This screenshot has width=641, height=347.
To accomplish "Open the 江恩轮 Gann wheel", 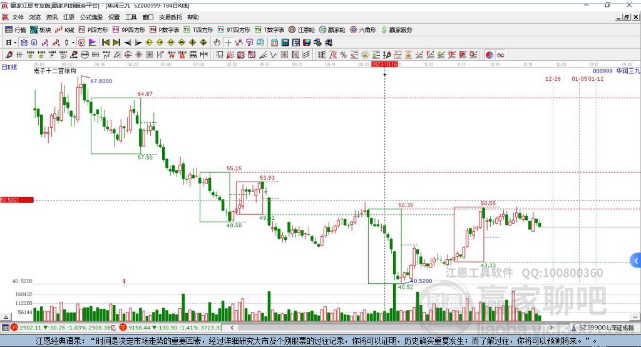I will point(302,30).
